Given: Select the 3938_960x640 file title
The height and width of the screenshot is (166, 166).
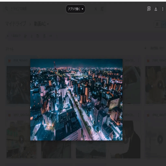Looking at the screenshot, I should click(20, 60).
